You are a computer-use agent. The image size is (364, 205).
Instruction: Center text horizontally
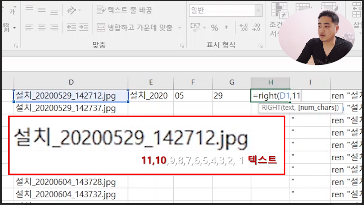coord(42,27)
